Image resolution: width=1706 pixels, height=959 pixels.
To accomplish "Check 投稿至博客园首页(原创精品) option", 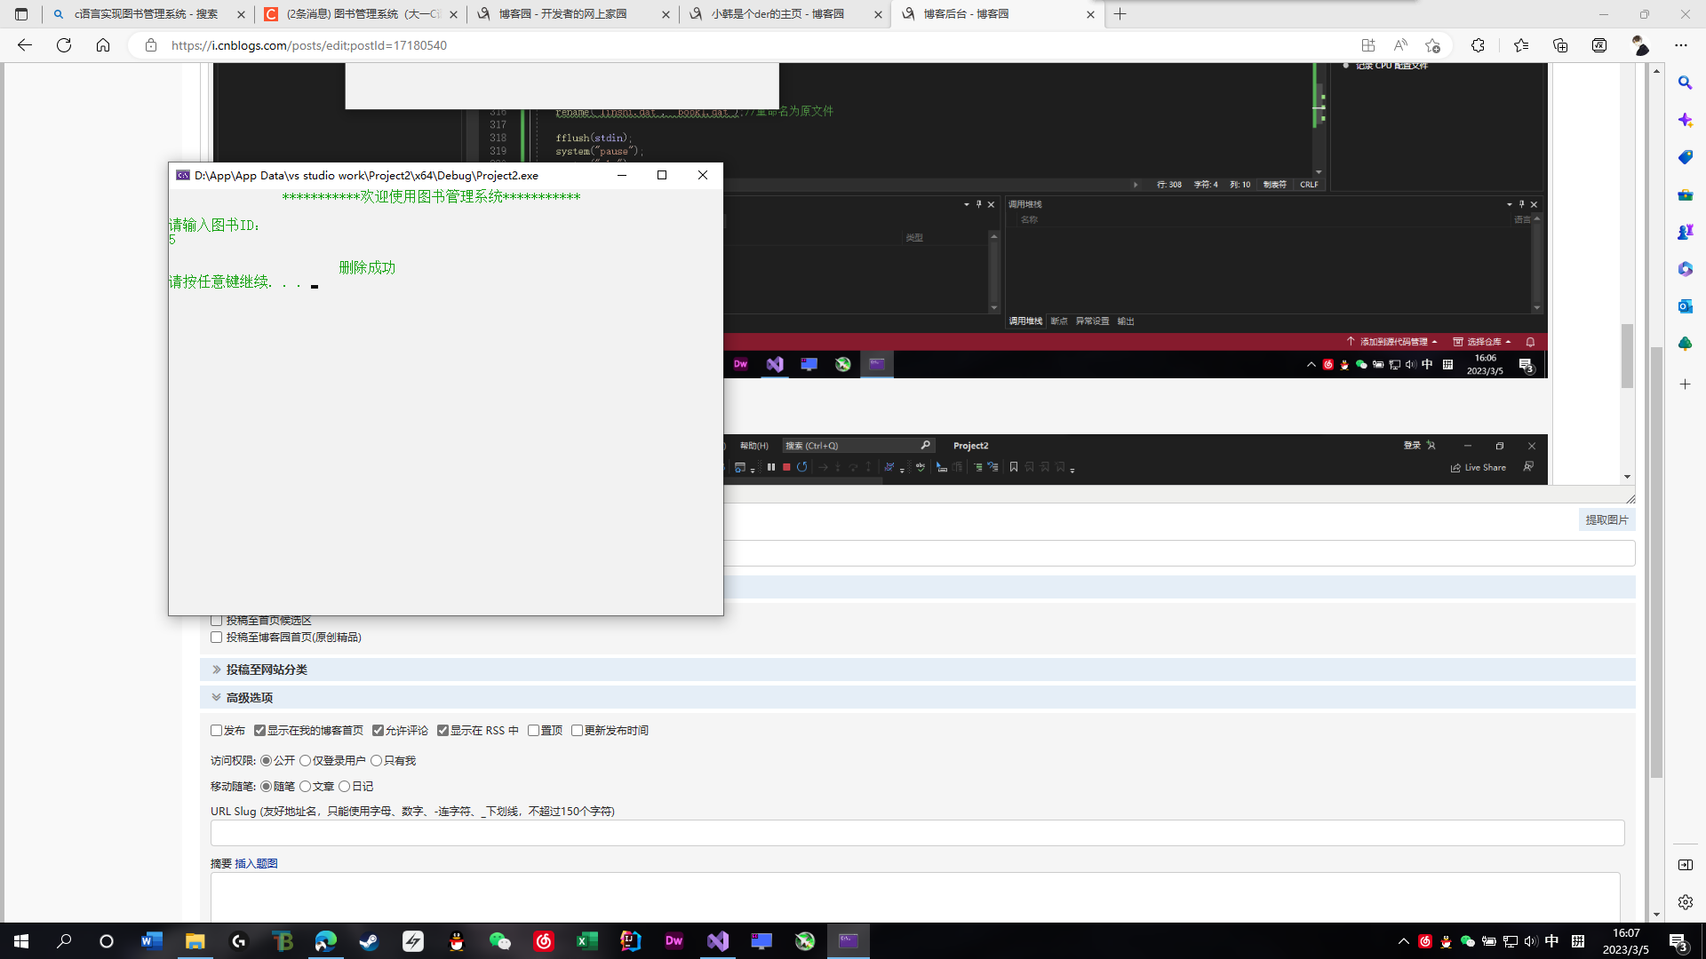I will click(216, 638).
